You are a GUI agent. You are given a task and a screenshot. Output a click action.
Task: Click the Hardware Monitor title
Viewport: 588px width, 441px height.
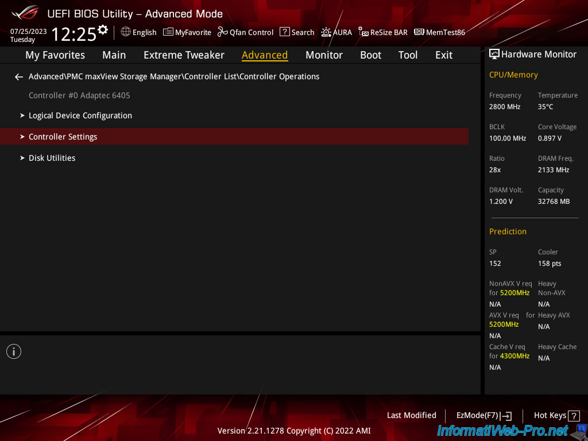coord(539,55)
